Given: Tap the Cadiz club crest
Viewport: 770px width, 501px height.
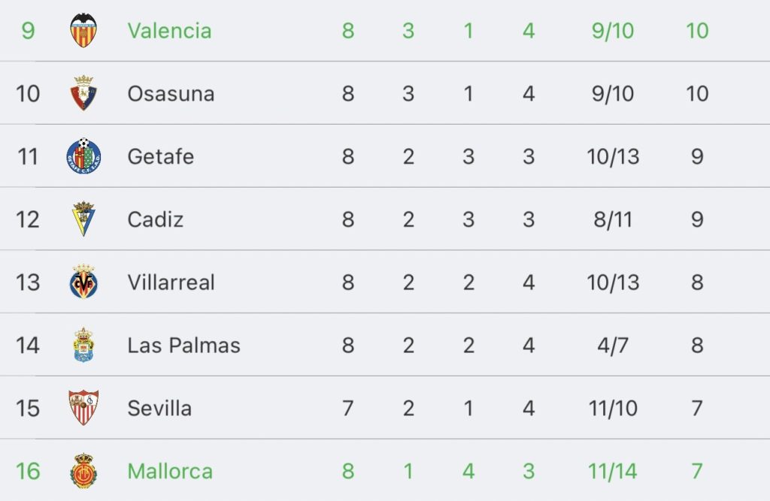Looking at the screenshot, I should click(83, 219).
